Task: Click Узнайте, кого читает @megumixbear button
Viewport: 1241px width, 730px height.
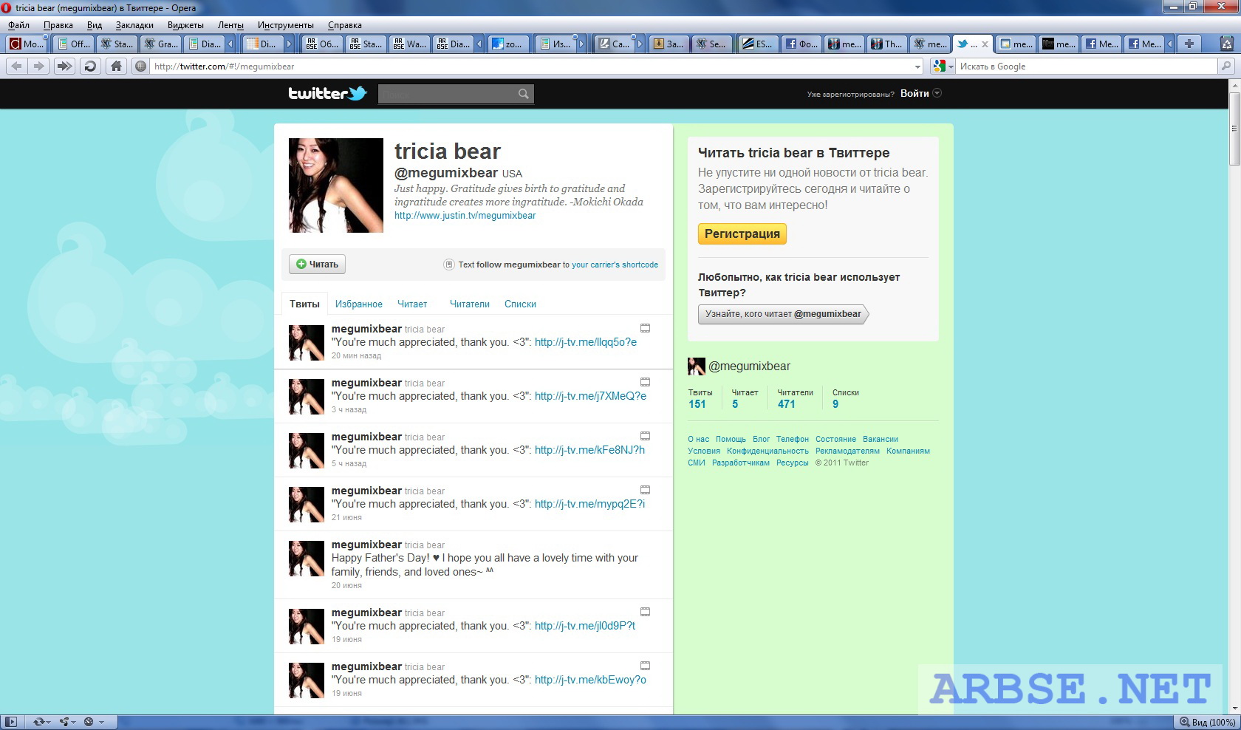Action: pos(783,314)
